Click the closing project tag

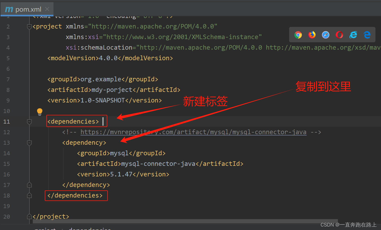point(51,217)
